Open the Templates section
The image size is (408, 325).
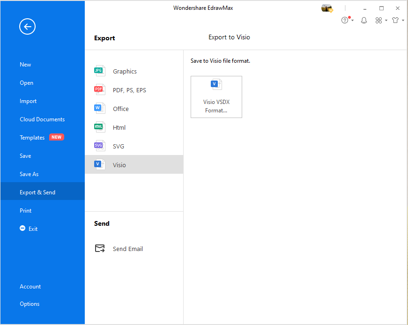point(32,137)
